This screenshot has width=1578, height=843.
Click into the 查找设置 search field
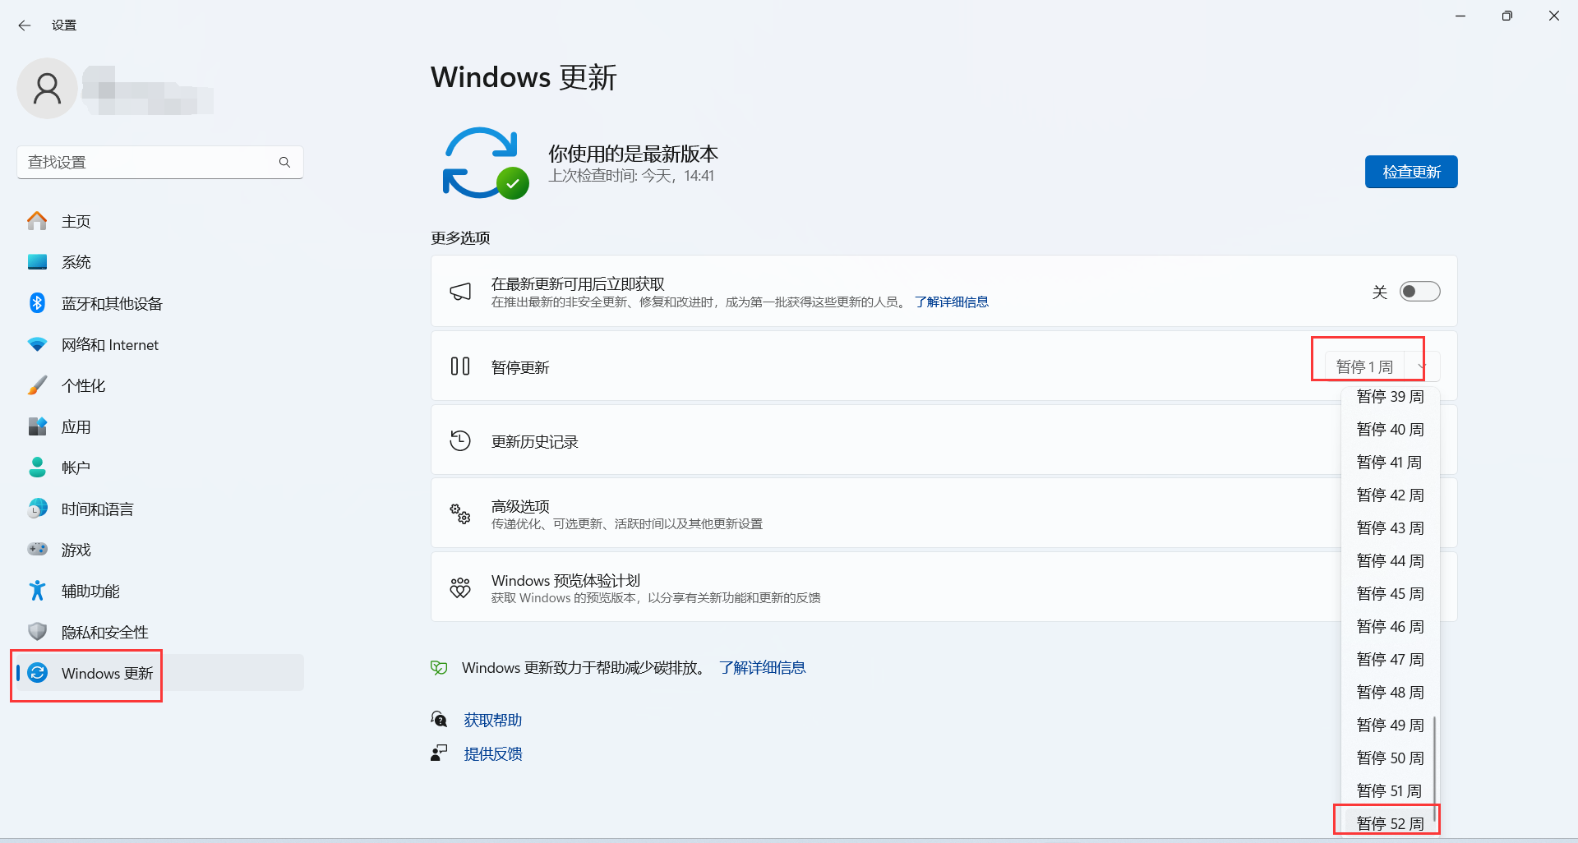[160, 163]
